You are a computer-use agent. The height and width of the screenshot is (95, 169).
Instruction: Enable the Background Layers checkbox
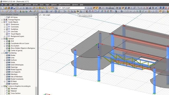[x=7, y=36]
